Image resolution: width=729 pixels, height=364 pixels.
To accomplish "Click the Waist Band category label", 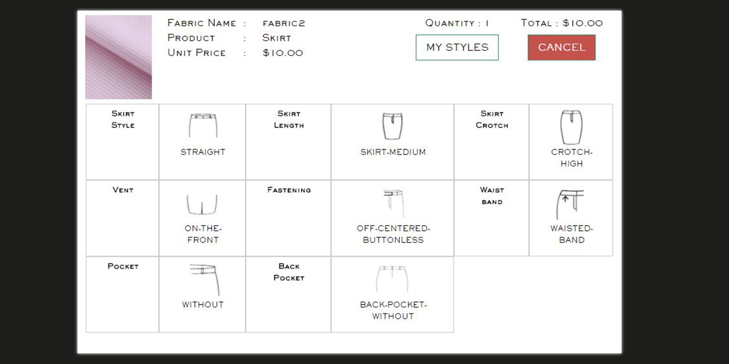I will click(x=492, y=196).
